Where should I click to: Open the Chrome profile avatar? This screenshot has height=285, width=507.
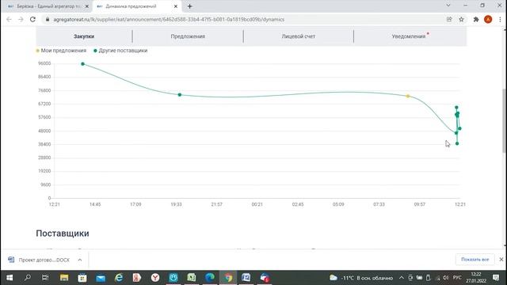(488, 19)
